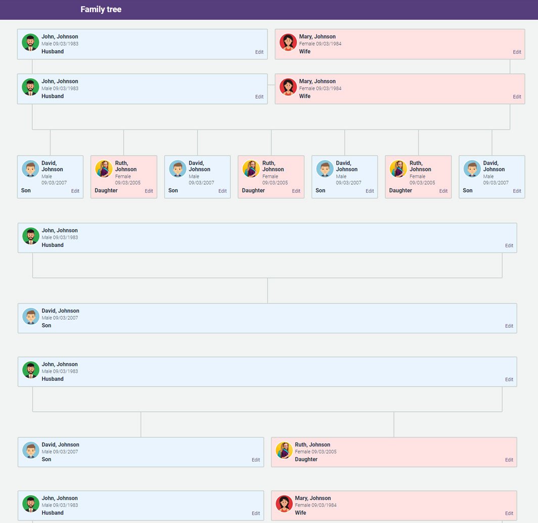The height and width of the screenshot is (523, 538).
Task: Open Edit on the full-width David Son card
Action: tap(509, 326)
